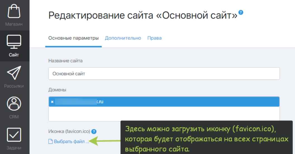This screenshot has height=154, width=295.
Task: Click empty area of the Домены box
Action: point(164,114)
